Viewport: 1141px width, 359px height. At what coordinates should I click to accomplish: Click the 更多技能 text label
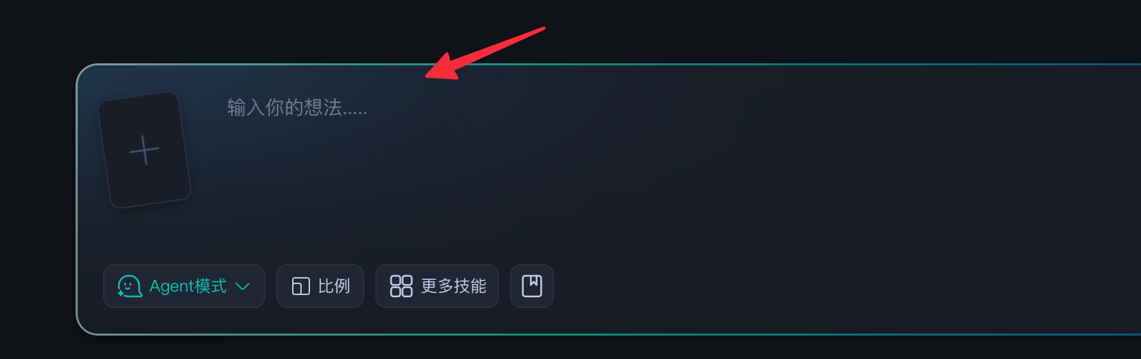(x=454, y=286)
